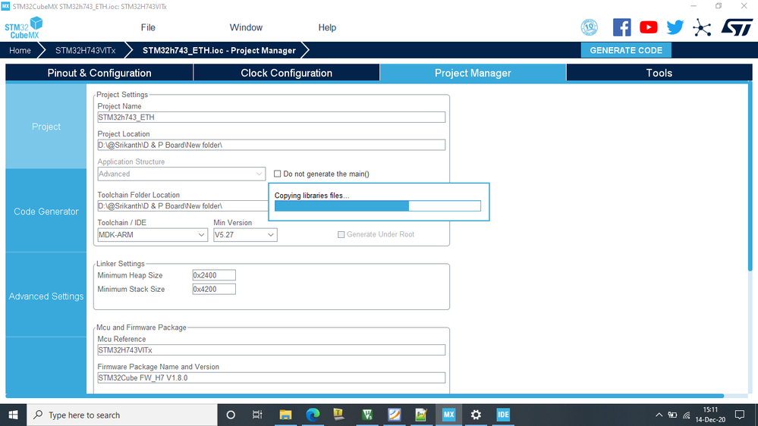Switch to Pinout & Configuration tab

point(99,73)
